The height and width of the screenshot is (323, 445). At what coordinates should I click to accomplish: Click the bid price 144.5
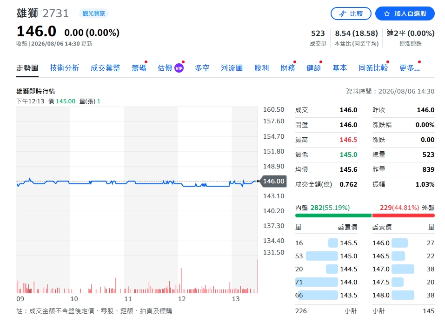coord(348,269)
